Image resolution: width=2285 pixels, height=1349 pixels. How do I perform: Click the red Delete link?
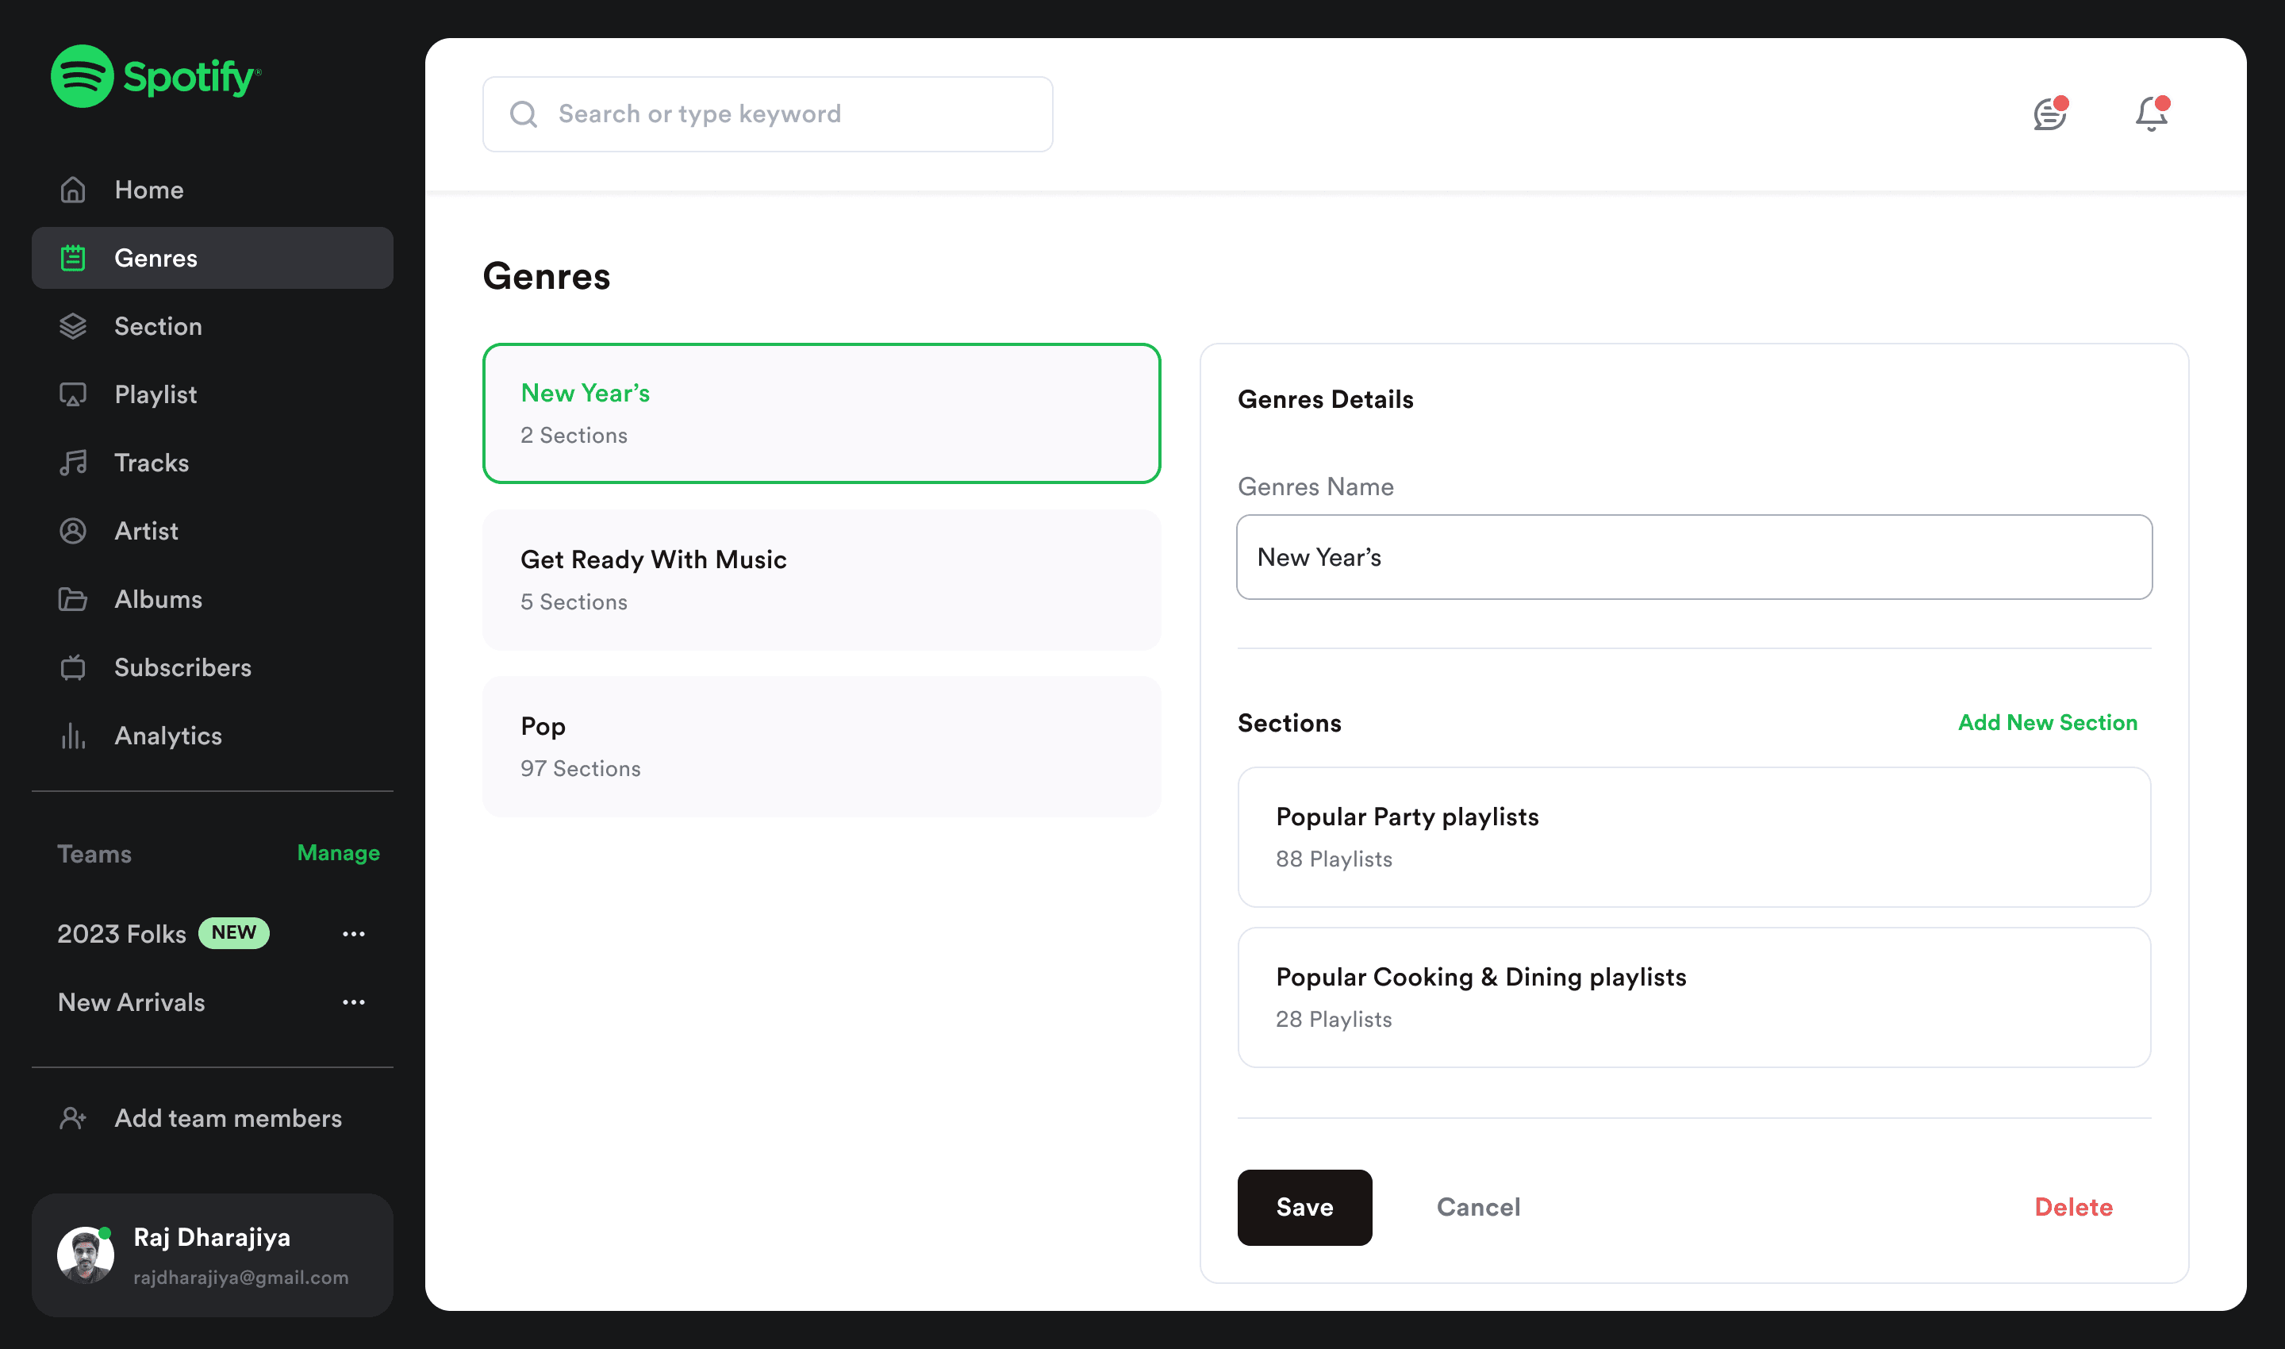pos(2073,1207)
